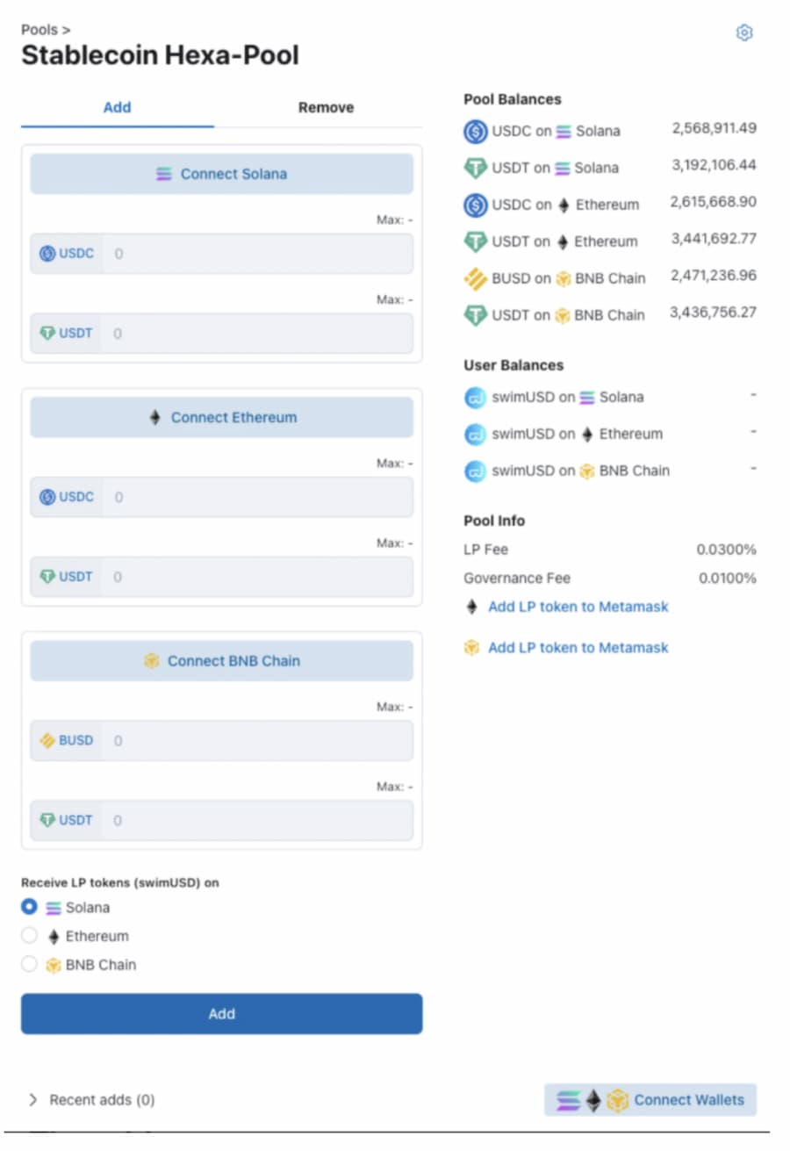
Task: Click USDT icon in BNB Chain deposit field
Action: pyautogui.click(x=47, y=821)
